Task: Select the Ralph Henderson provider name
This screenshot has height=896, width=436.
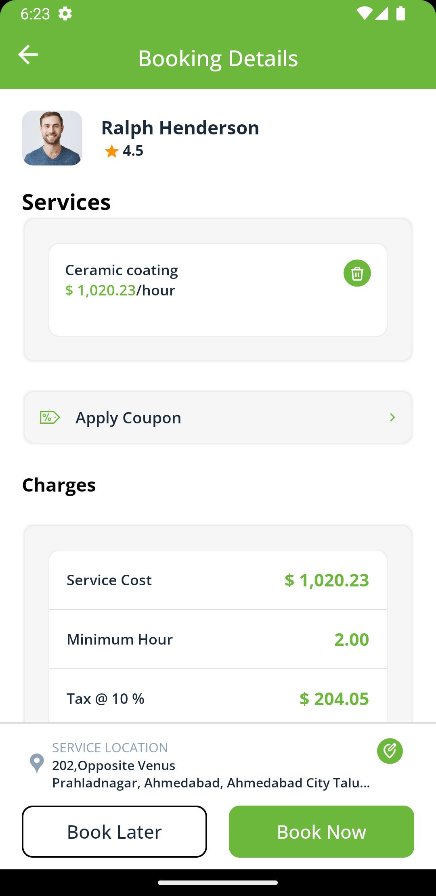Action: pos(180,128)
